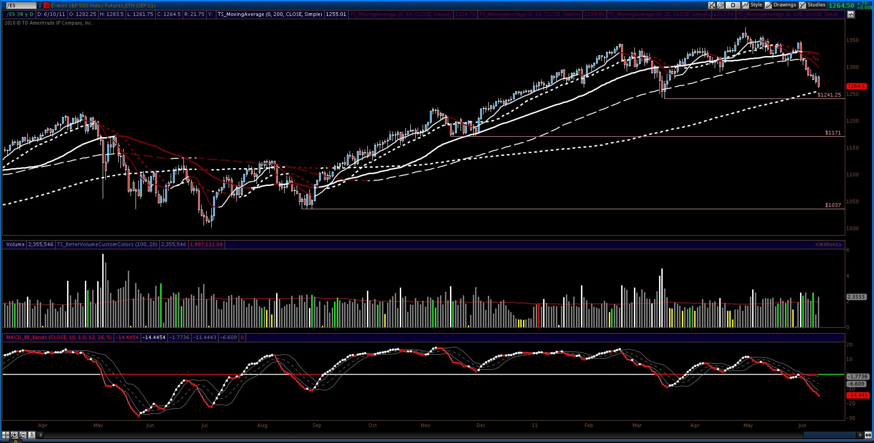Click the Style chart-line icon

coord(745,5)
